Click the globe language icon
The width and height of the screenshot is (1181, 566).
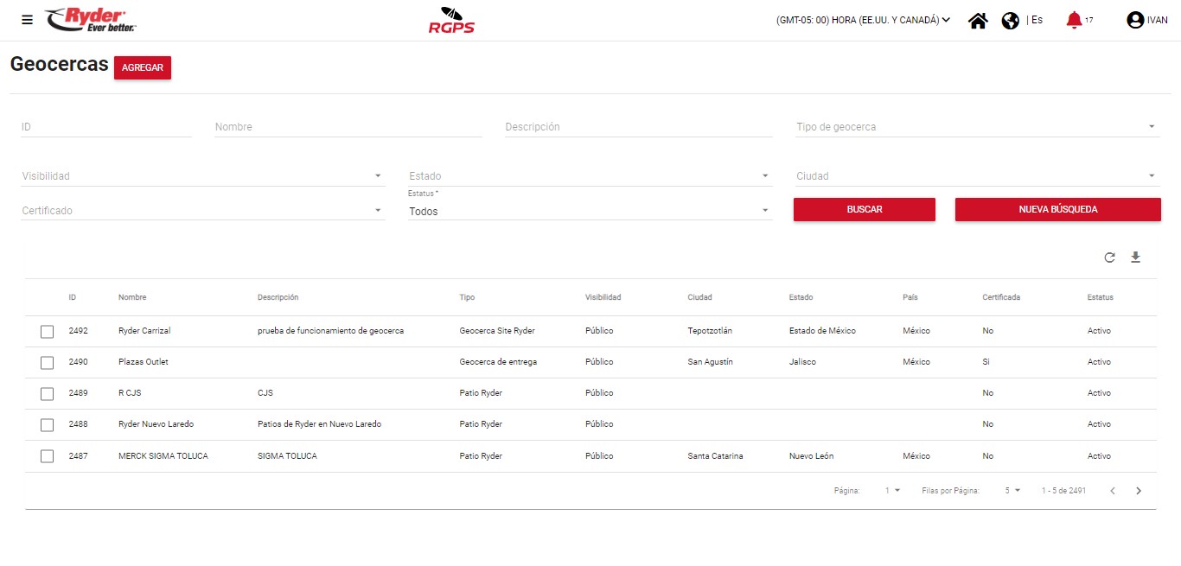(1010, 21)
